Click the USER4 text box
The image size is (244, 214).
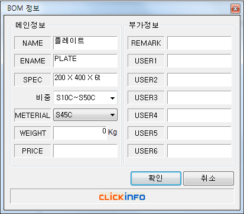tap(199, 115)
